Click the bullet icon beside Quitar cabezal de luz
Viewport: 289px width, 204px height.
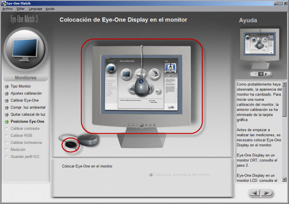pyautogui.click(x=7, y=115)
